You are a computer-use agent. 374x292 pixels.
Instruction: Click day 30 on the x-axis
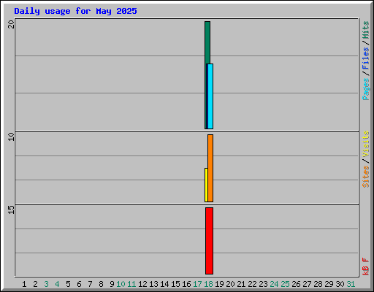click(x=340, y=284)
